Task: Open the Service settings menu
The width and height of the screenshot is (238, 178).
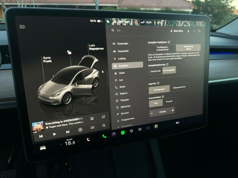Action: pos(123,113)
